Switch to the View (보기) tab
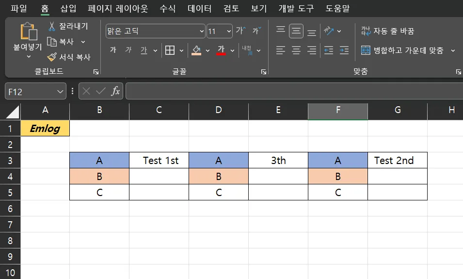The image size is (463, 279). tap(259, 8)
